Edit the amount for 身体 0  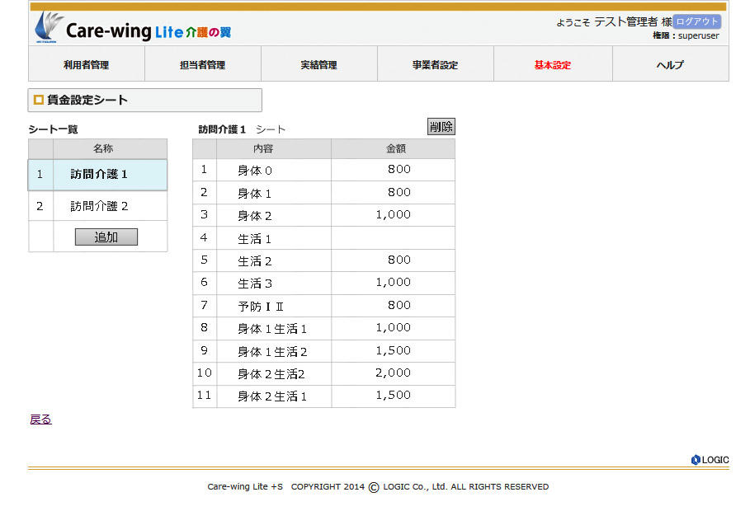[x=393, y=170]
